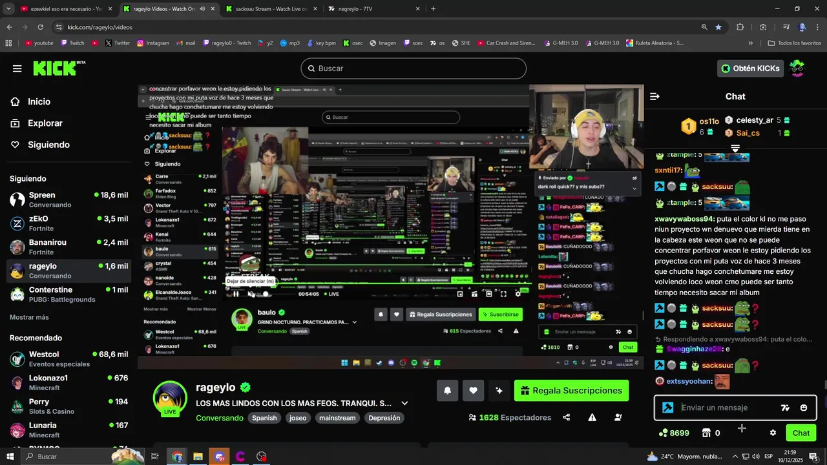This screenshot has width=827, height=465.
Task: Click the 8699 channel points counter
Action: [x=674, y=433]
